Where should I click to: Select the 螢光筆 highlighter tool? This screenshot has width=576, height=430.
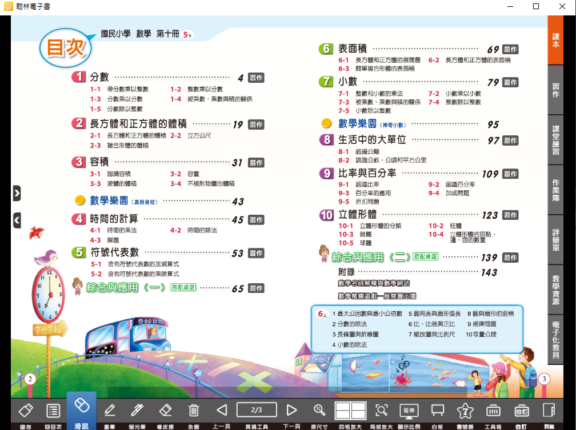coord(137,410)
